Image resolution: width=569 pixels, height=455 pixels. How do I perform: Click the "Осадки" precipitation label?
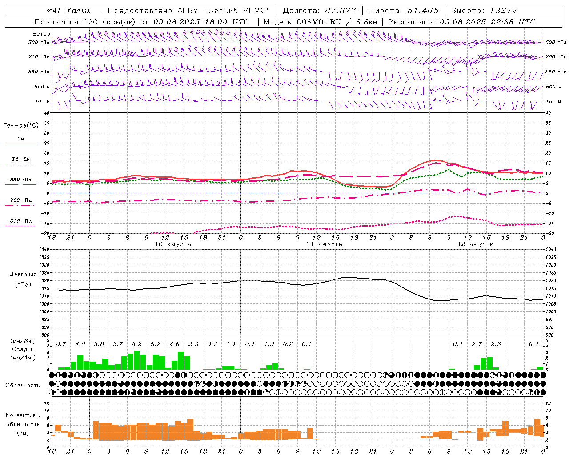[23, 349]
